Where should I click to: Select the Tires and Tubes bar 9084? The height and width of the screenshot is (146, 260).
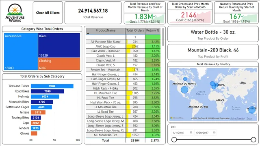[52, 86]
